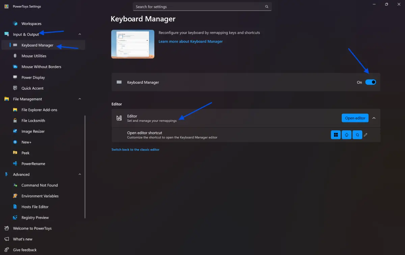Viewport: 405px width, 255px height.
Task: Click Switch back to the classic editor
Action: [135, 149]
